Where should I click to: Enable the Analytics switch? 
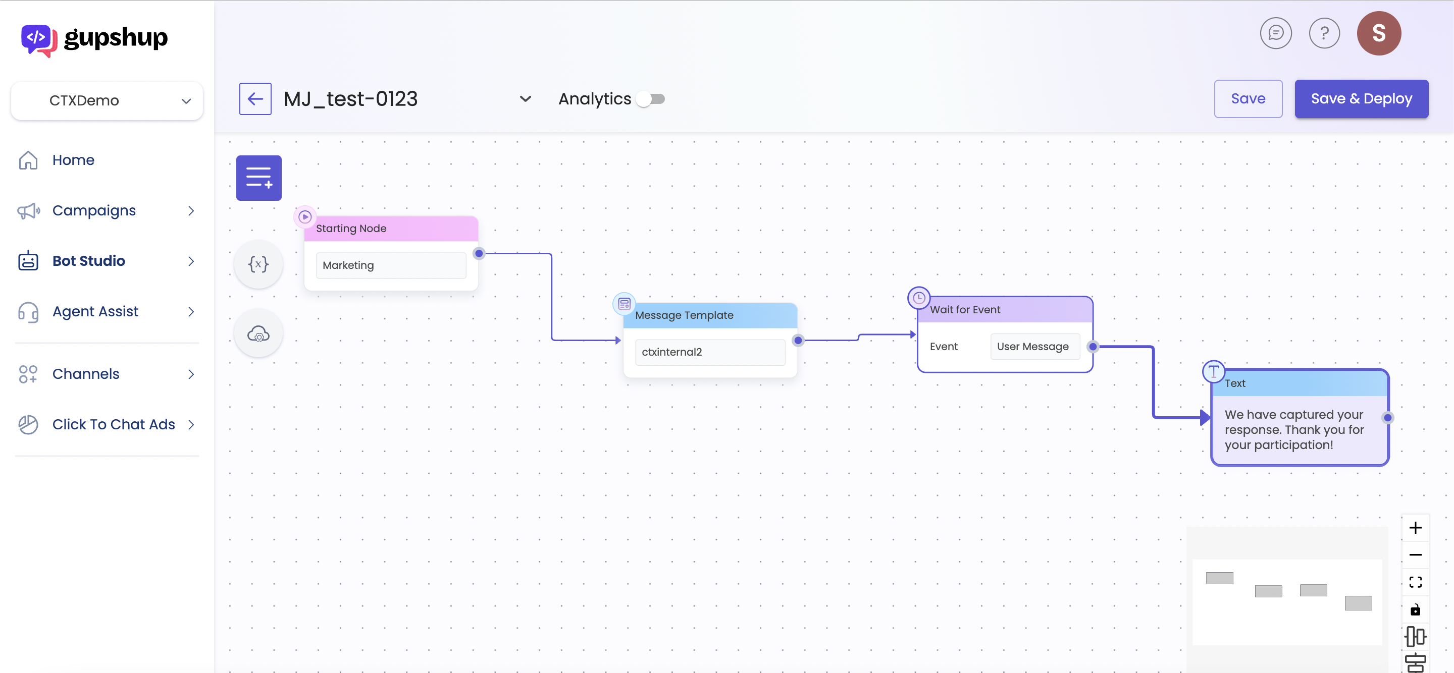(x=651, y=99)
